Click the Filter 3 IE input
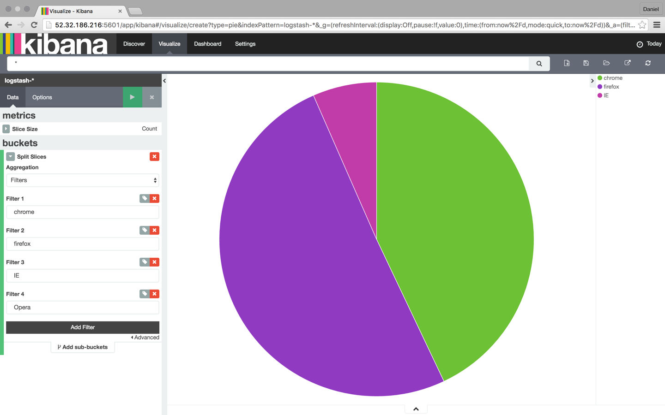The height and width of the screenshot is (415, 665). coord(83,276)
